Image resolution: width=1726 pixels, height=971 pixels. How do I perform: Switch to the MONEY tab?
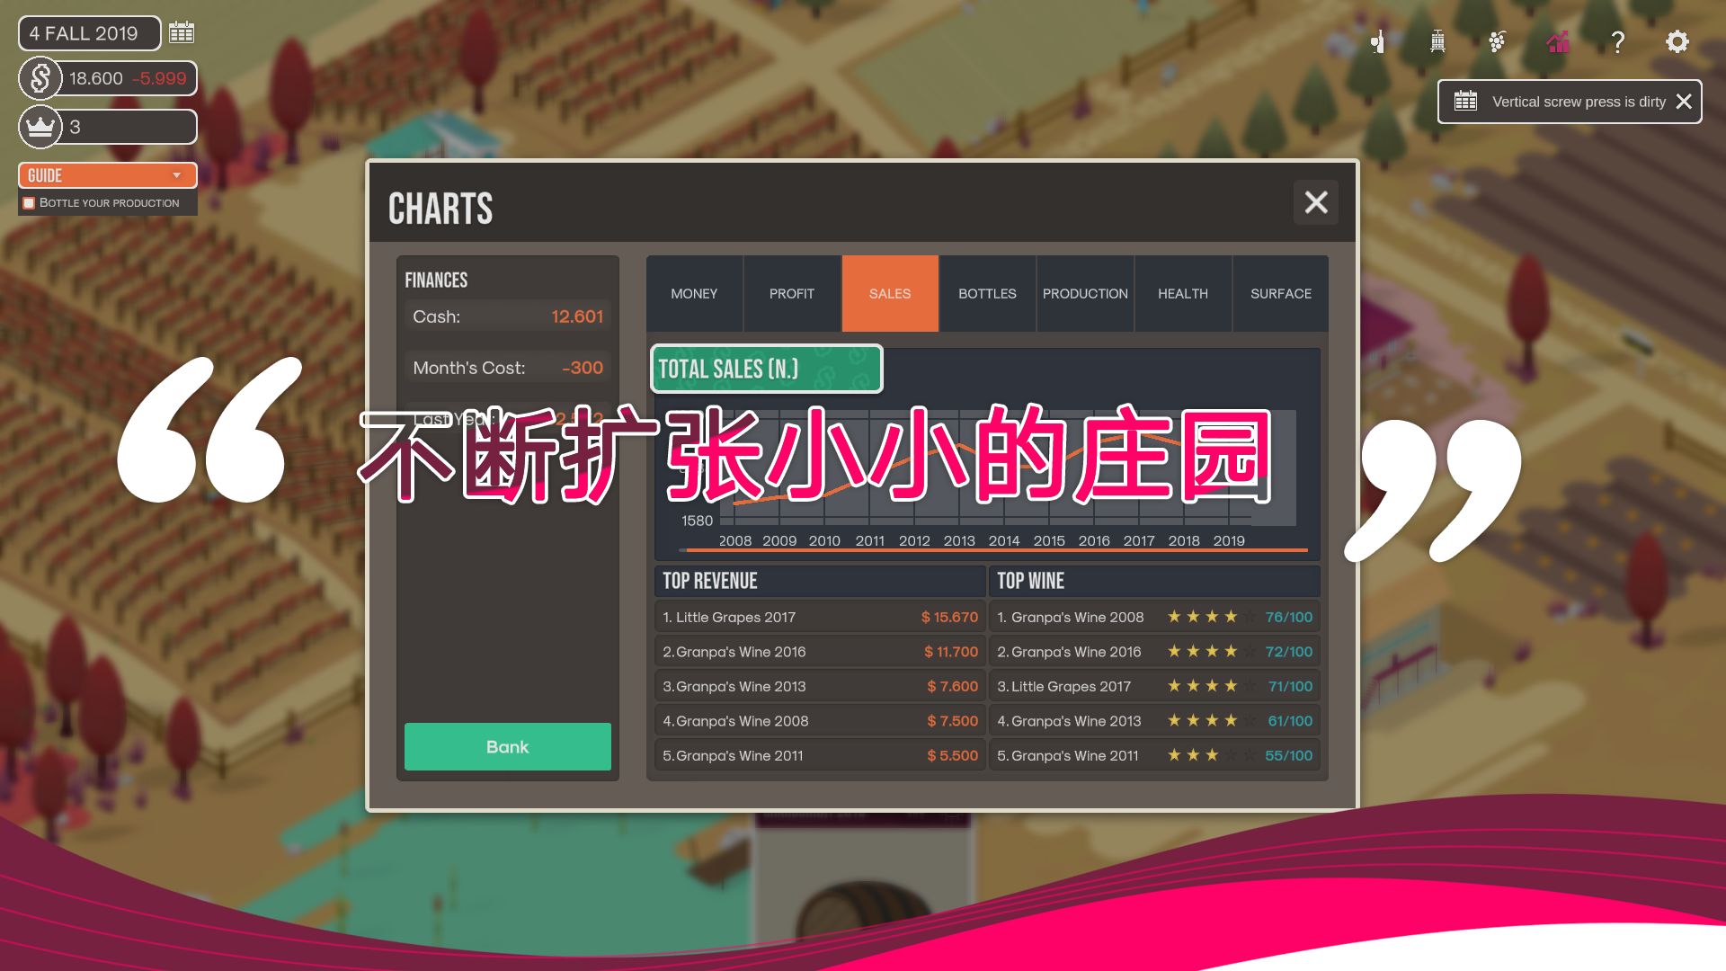click(x=693, y=293)
